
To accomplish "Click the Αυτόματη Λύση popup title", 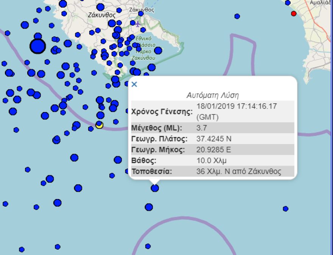I will [213, 95].
